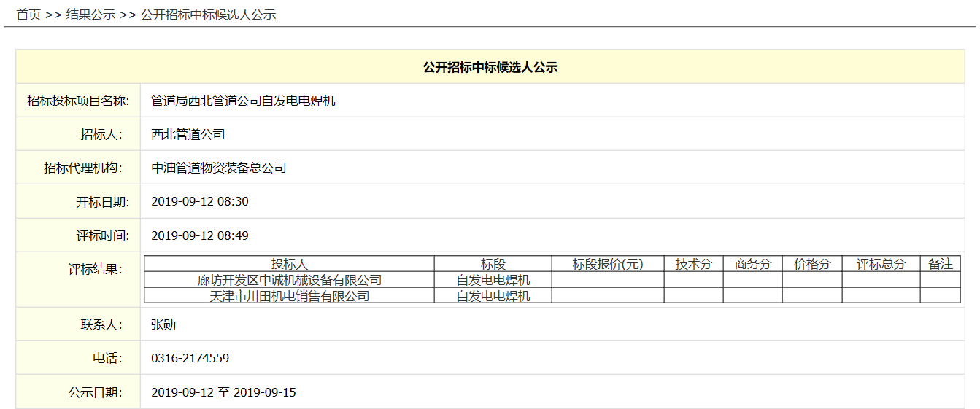Image resolution: width=980 pixels, height=409 pixels.
Task: Open the 首页 breadcrumb link
Action: pos(28,15)
